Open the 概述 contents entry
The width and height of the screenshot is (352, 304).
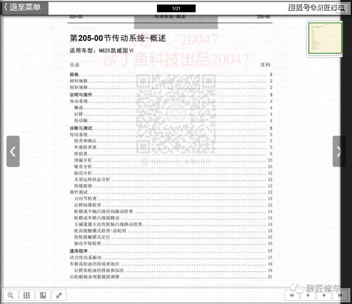point(173,108)
